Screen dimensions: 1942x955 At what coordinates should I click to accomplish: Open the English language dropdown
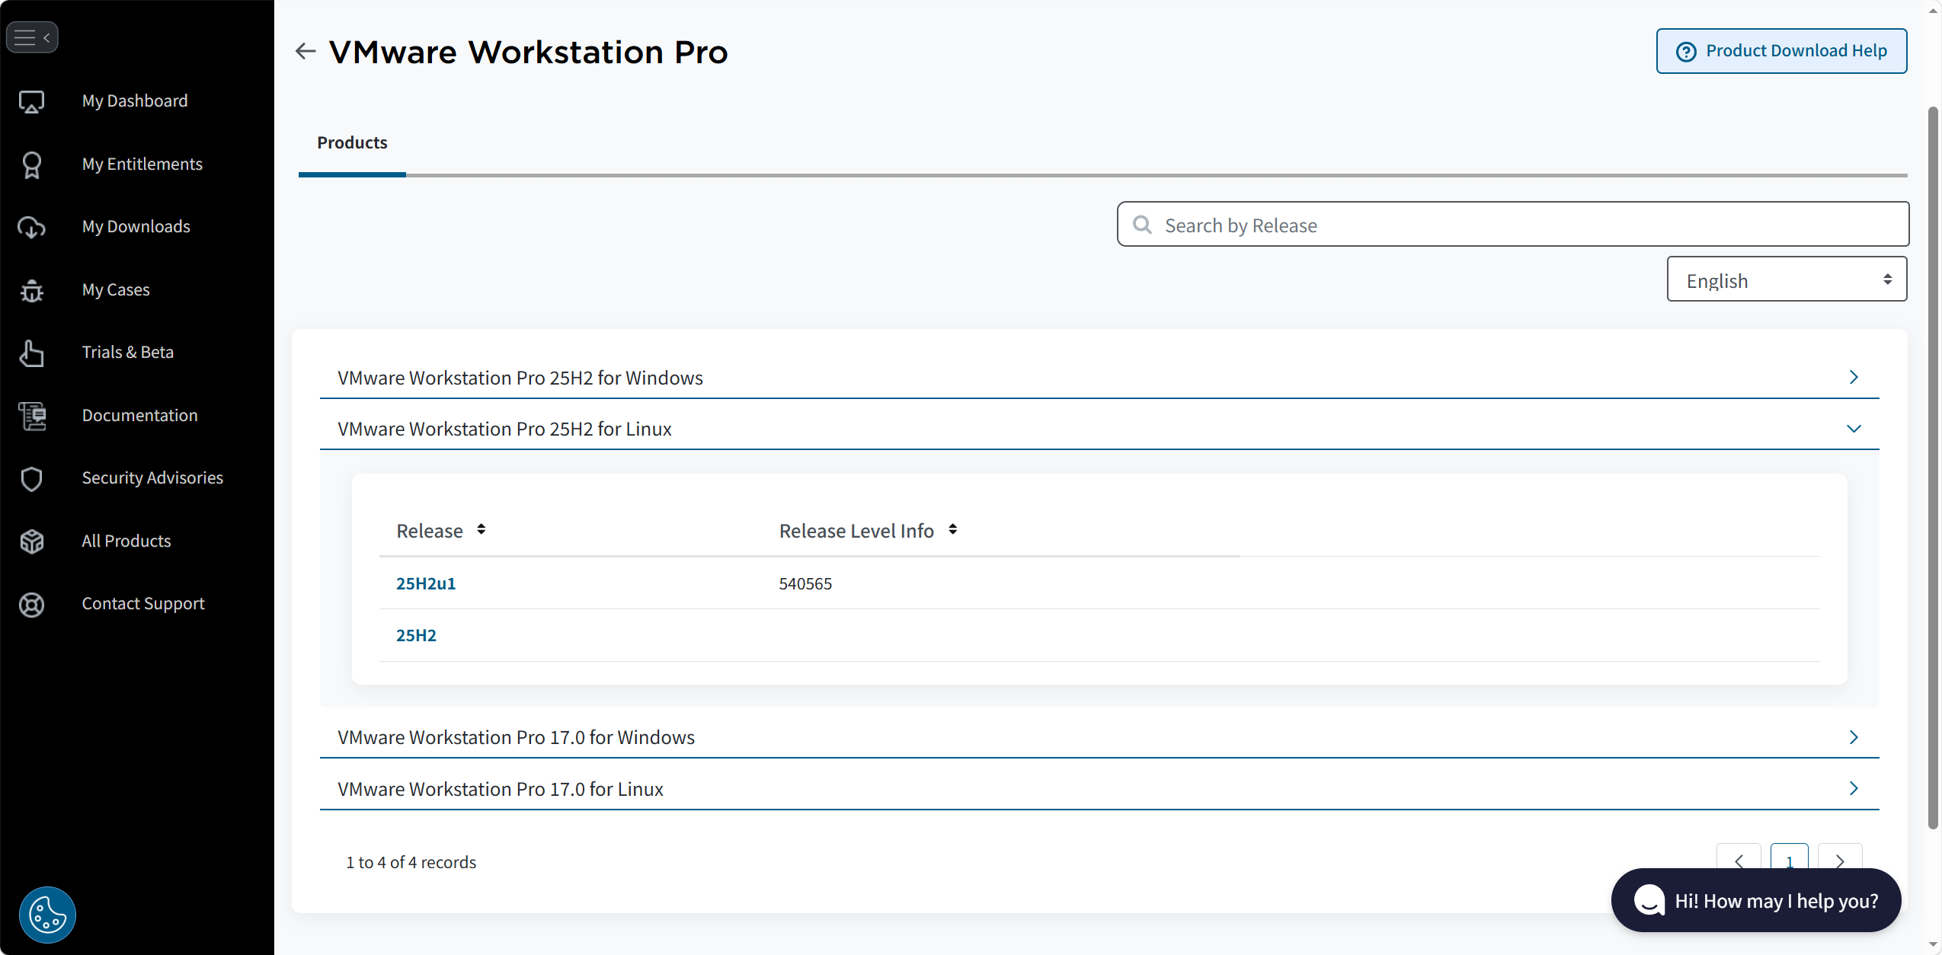[x=1786, y=279]
